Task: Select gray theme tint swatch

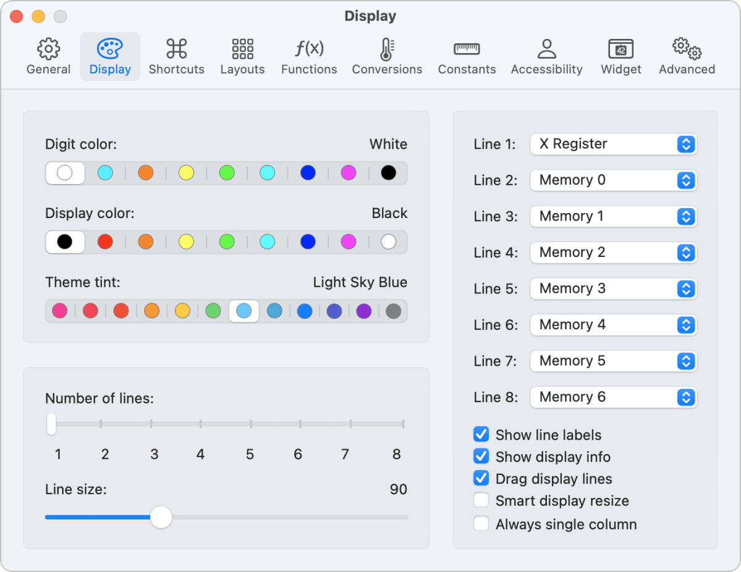Action: tap(394, 311)
